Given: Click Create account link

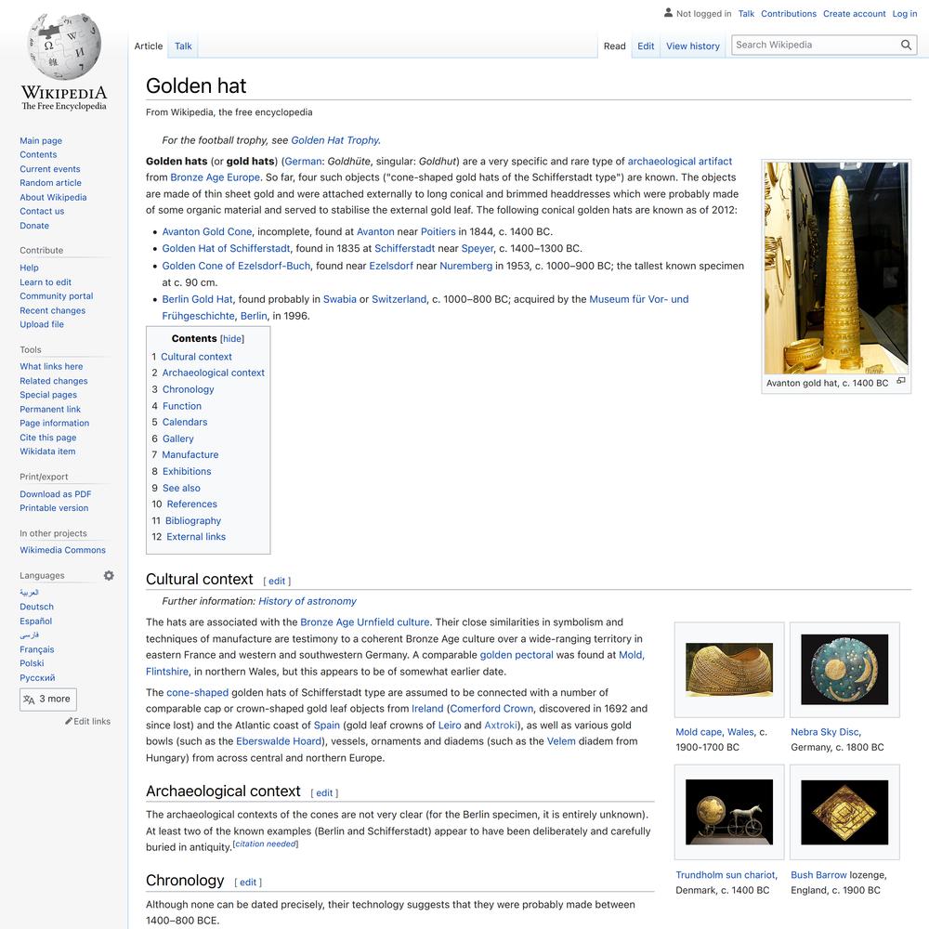Looking at the screenshot, I should tap(854, 14).
